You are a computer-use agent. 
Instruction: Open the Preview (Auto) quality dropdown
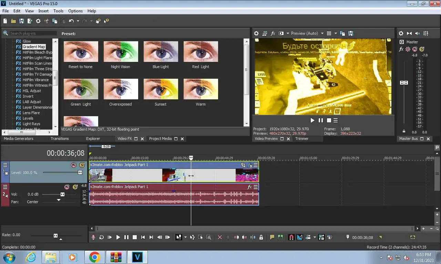[x=307, y=33]
